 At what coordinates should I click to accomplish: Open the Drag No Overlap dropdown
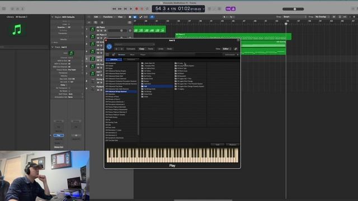tap(322, 17)
